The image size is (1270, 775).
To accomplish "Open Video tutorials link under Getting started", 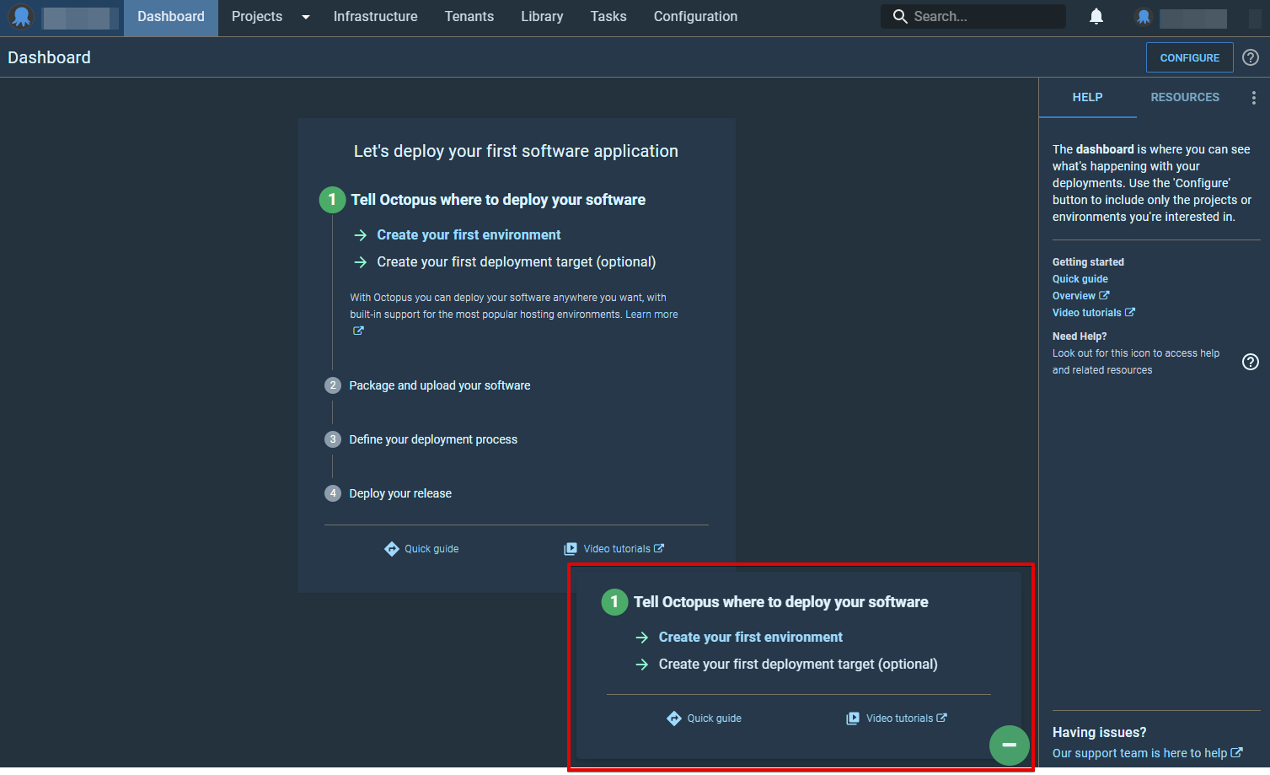I will [1093, 313].
